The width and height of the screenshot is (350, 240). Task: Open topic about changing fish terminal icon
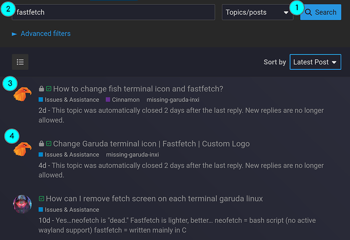coord(138,89)
